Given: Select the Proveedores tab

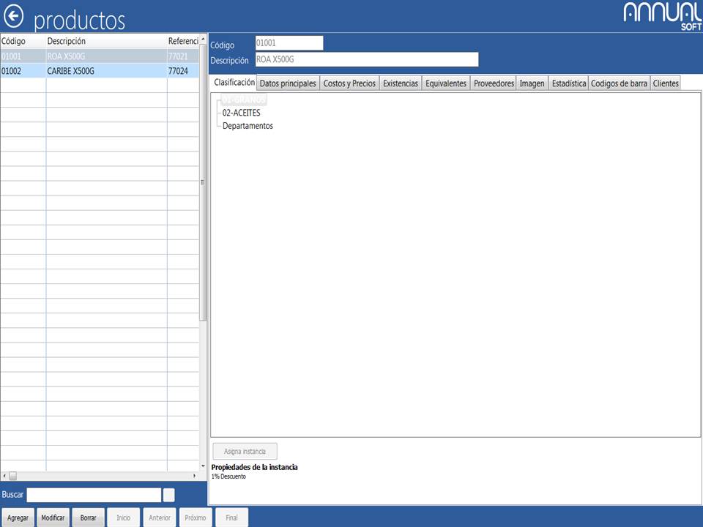Looking at the screenshot, I should pyautogui.click(x=494, y=83).
